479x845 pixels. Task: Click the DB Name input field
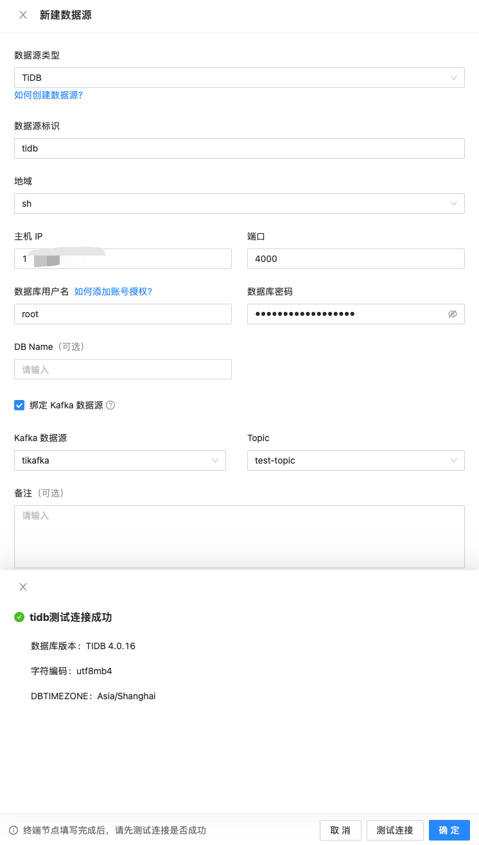tap(123, 369)
